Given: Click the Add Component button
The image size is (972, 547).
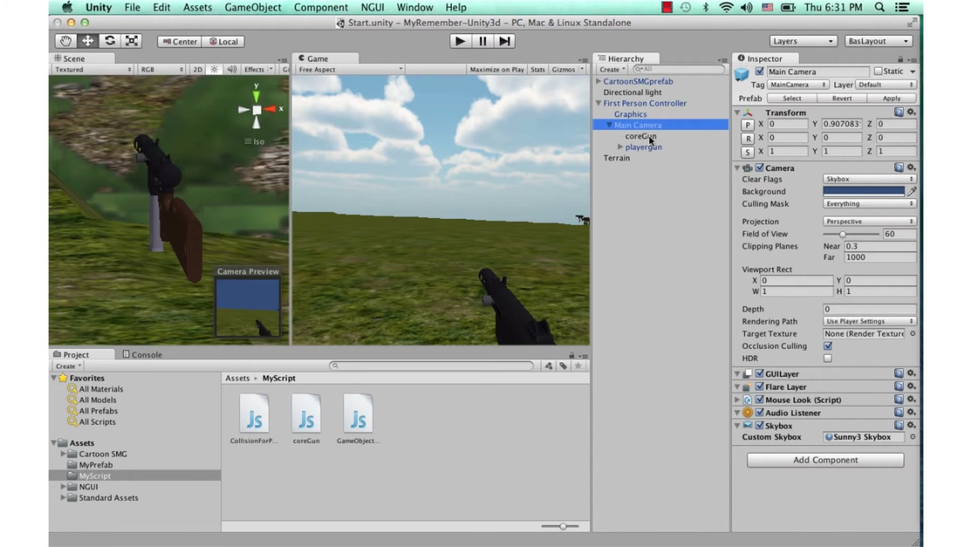Looking at the screenshot, I should 825,460.
